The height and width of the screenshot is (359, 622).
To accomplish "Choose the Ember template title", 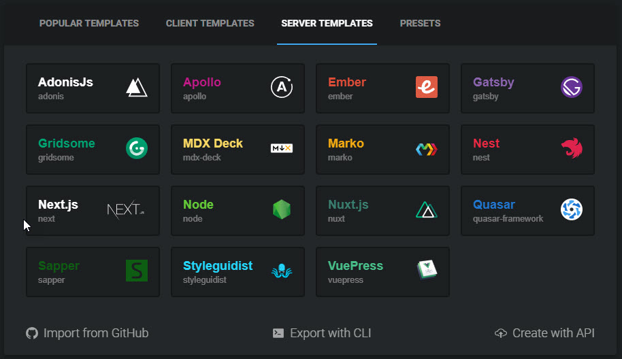I will (346, 82).
